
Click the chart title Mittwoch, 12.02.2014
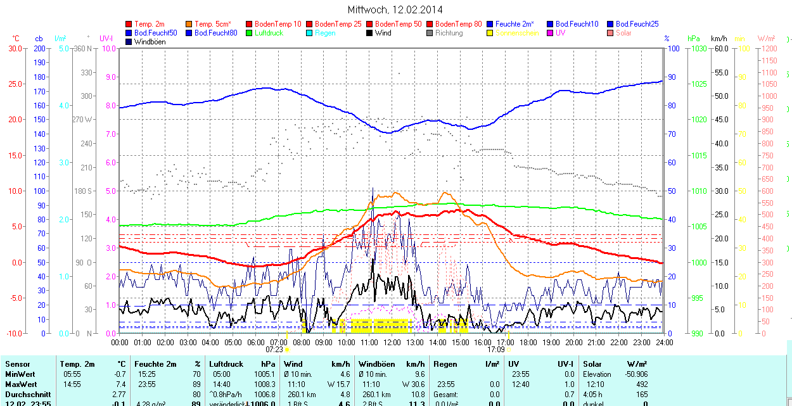tap(395, 10)
